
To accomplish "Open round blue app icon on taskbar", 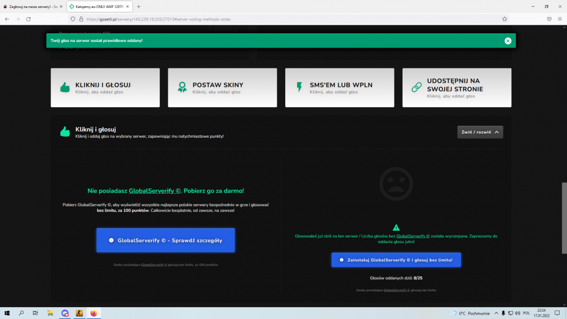I will pos(65,313).
